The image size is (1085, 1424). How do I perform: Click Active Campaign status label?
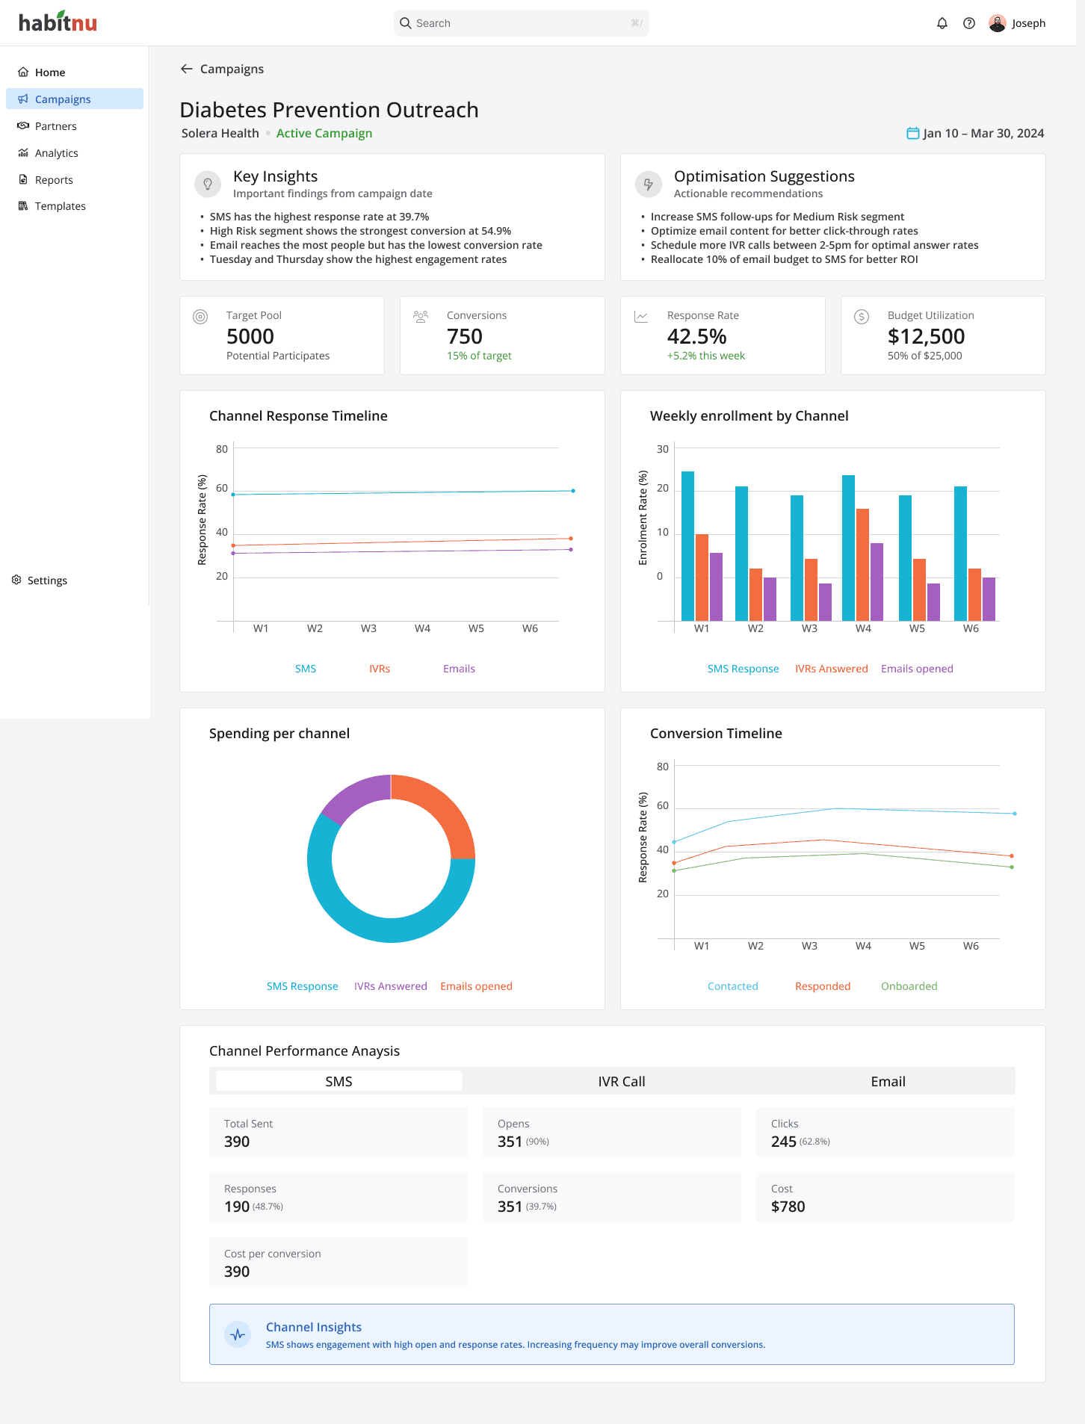click(x=324, y=133)
